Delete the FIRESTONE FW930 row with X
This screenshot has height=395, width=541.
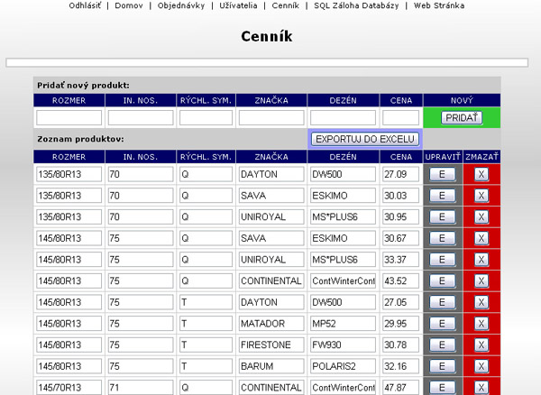[481, 344]
